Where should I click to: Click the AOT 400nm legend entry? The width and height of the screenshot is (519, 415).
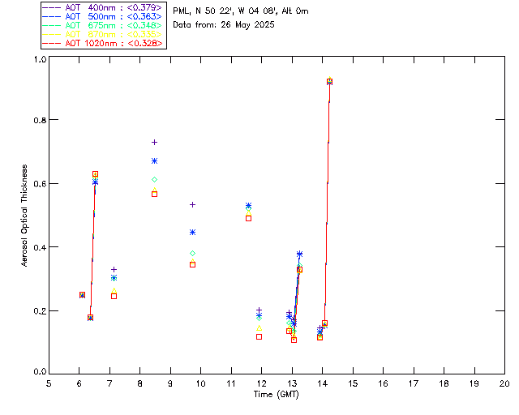102,7
